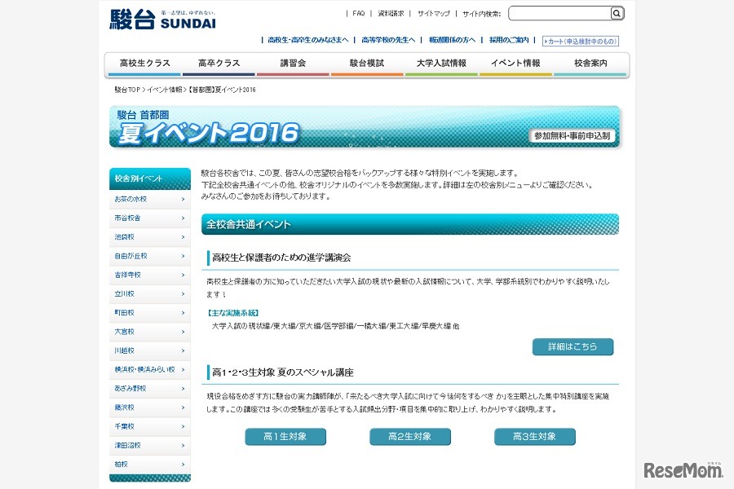The image size is (734, 489).
Task: Select イベント情報 menu tab
Action: click(515, 64)
